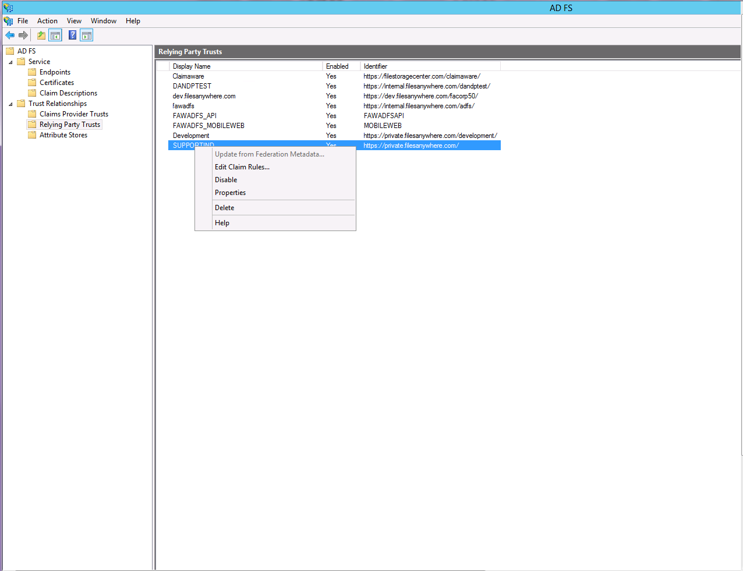Open Help via the question mark toolbar icon
This screenshot has height=571, width=743.
coord(72,35)
